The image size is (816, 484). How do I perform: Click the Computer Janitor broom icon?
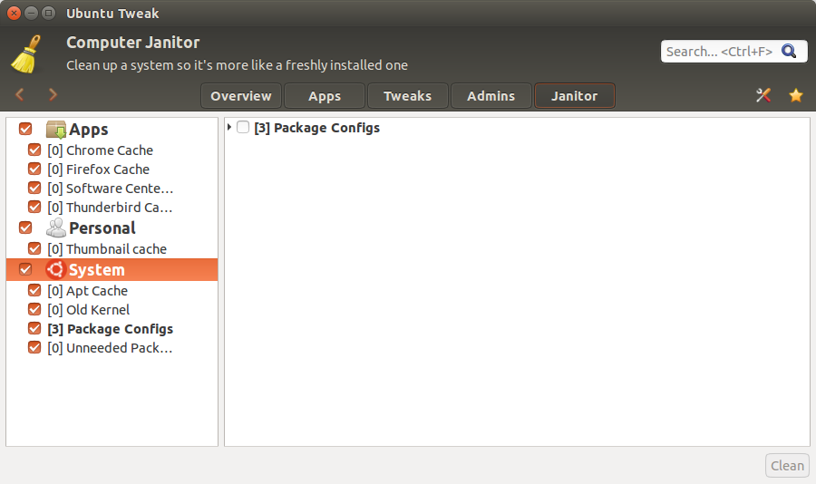pos(26,54)
